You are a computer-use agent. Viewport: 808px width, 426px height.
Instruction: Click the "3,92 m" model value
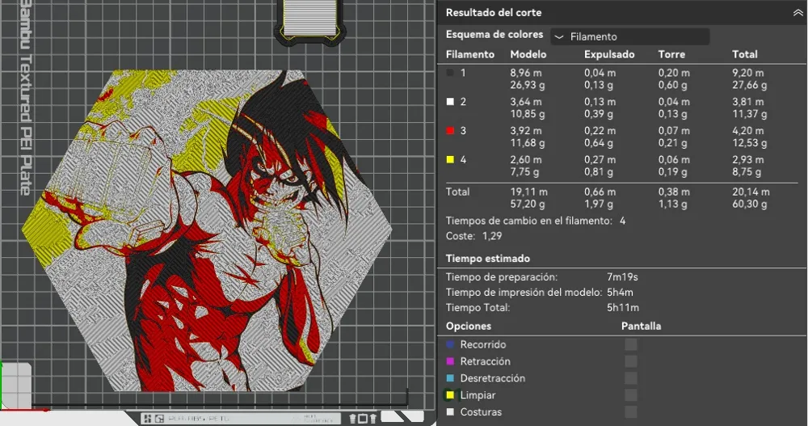point(526,130)
